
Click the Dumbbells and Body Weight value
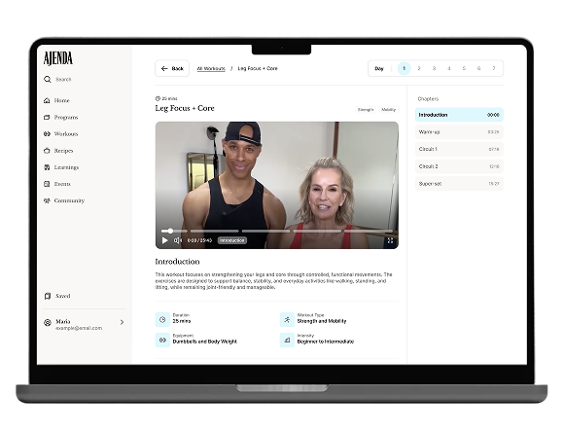click(204, 342)
